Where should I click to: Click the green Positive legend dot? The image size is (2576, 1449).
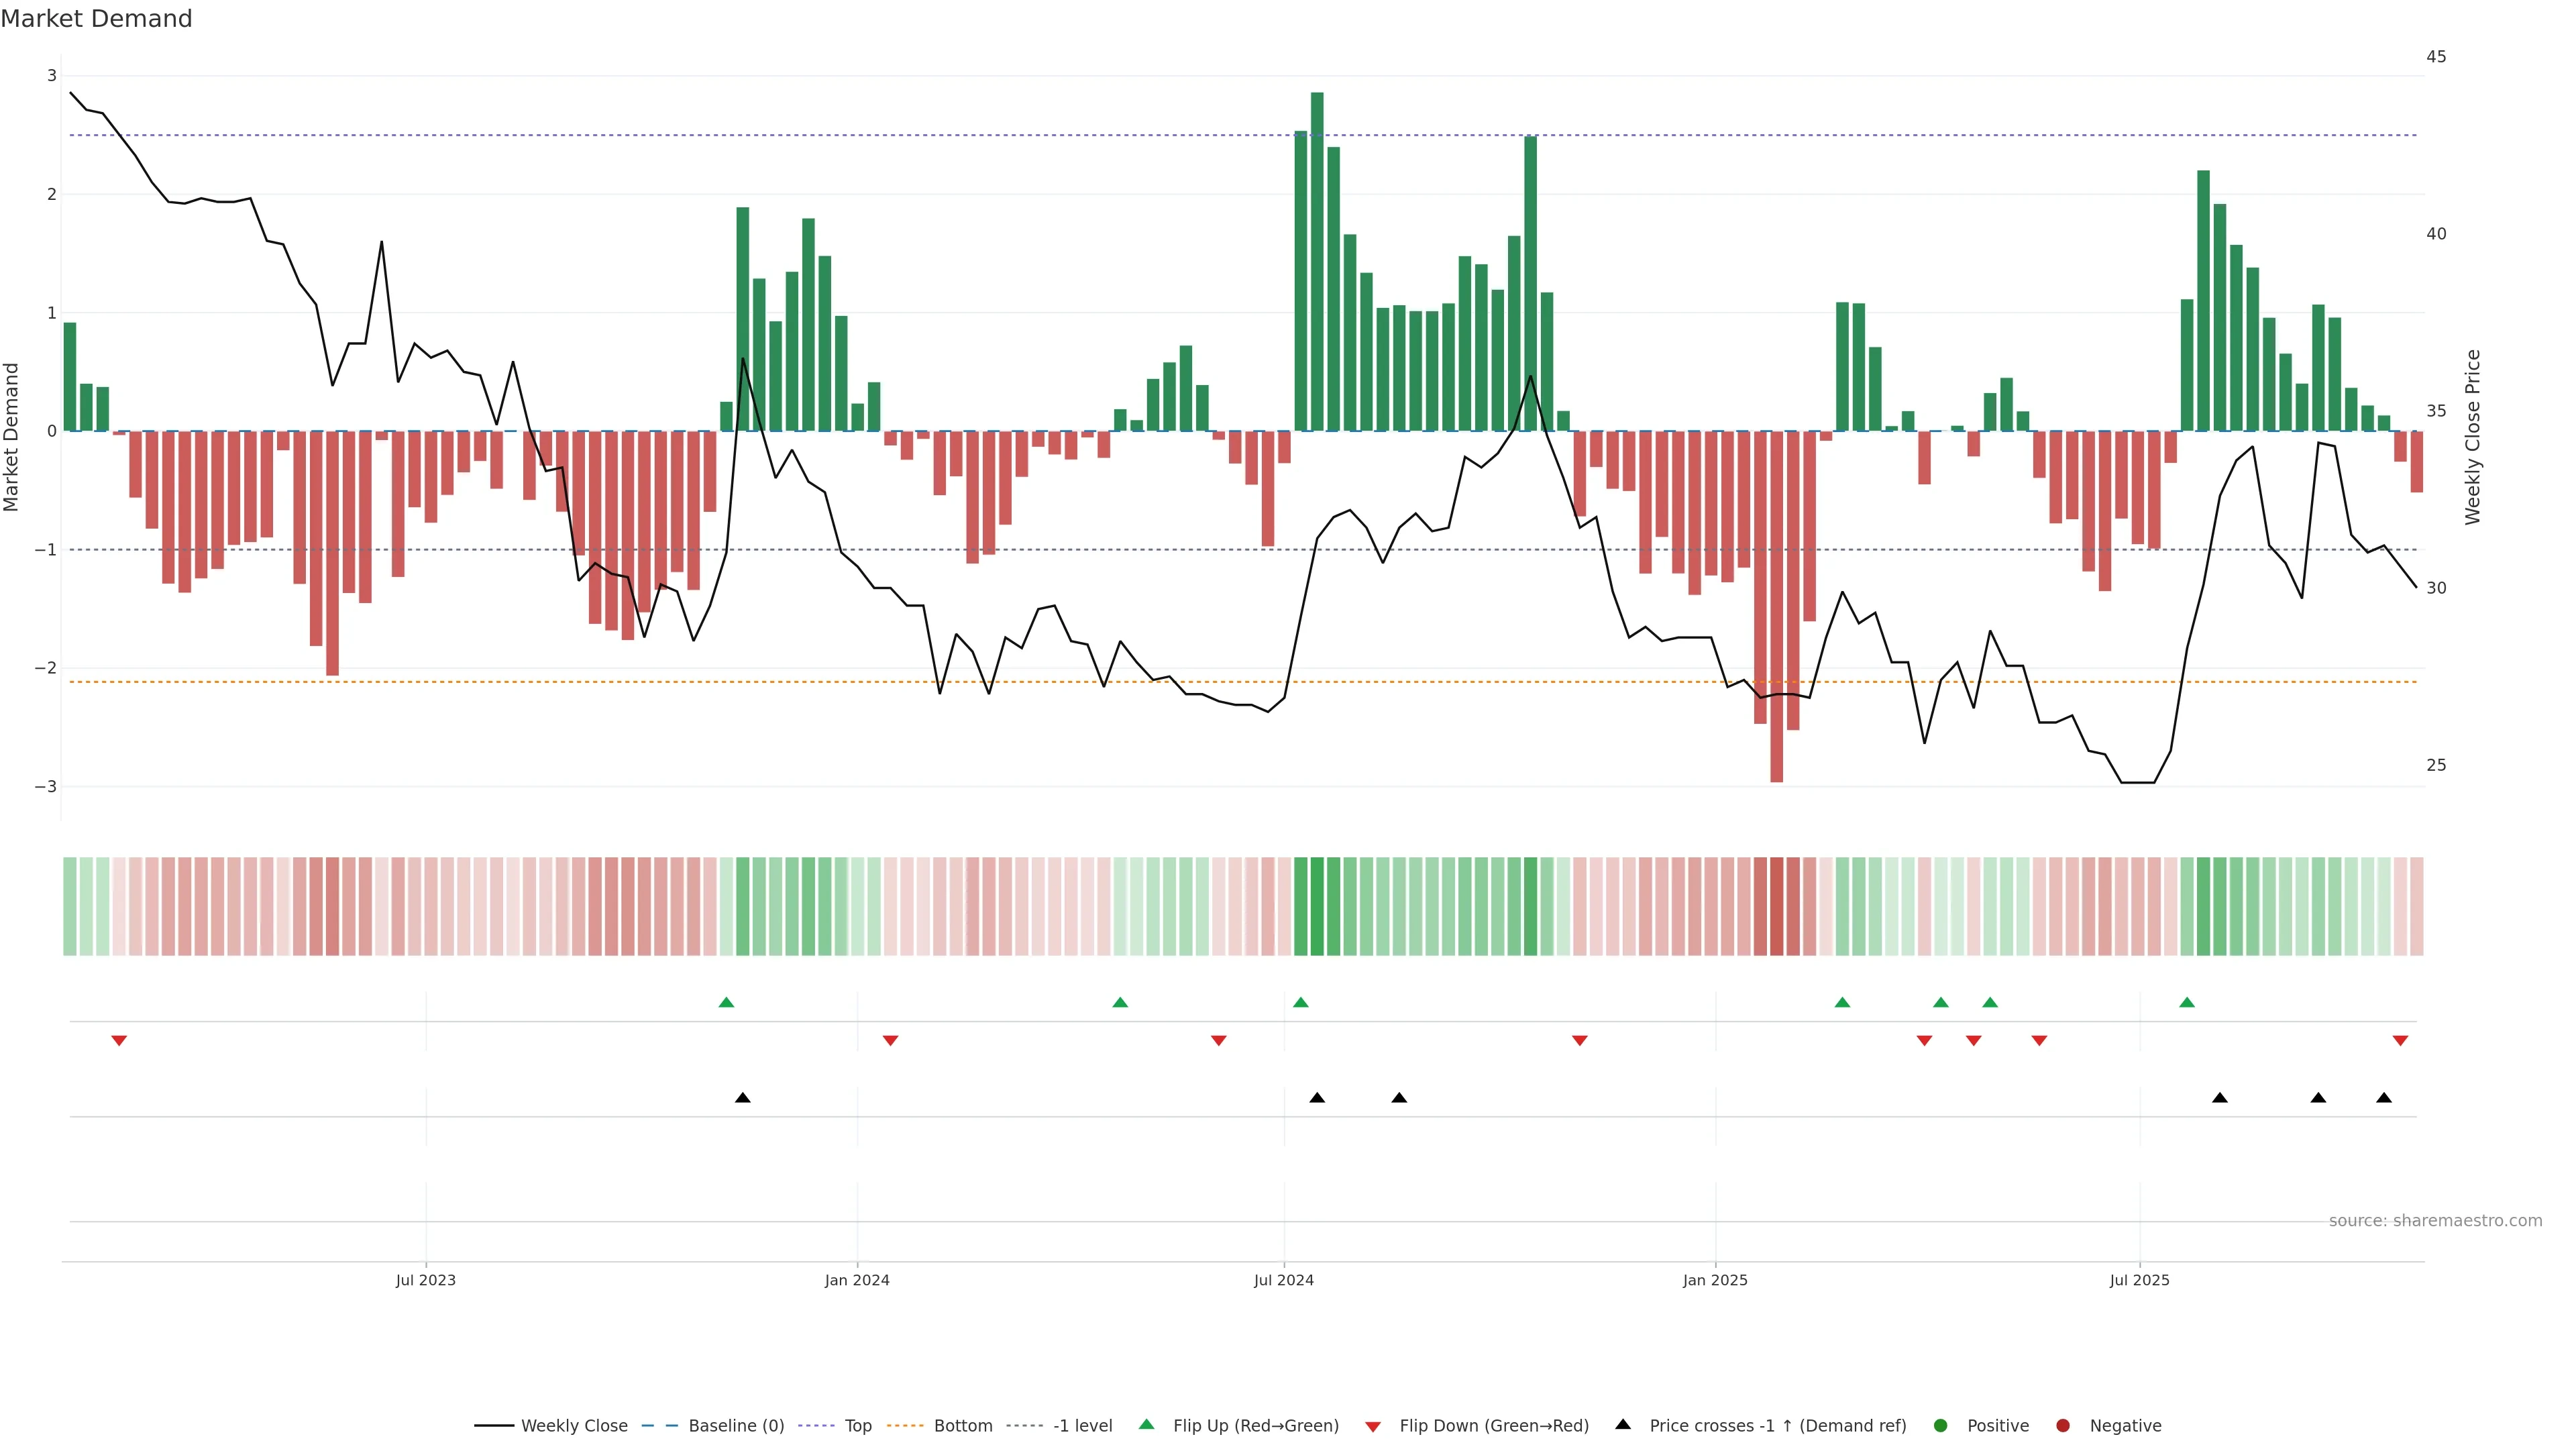pos(1941,1426)
